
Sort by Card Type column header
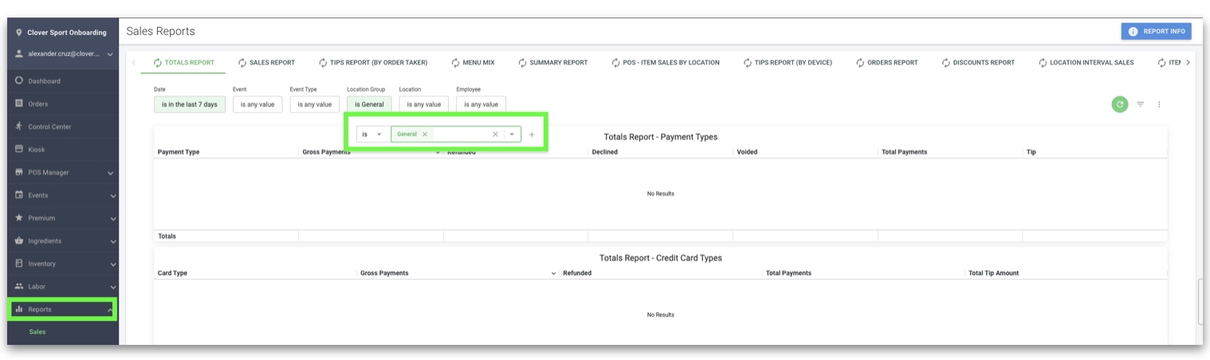point(172,273)
